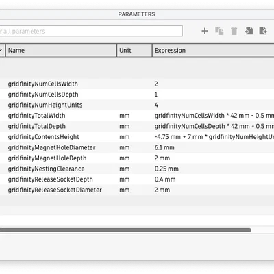
Task: Click the export parameters icon
Action: 263,31
